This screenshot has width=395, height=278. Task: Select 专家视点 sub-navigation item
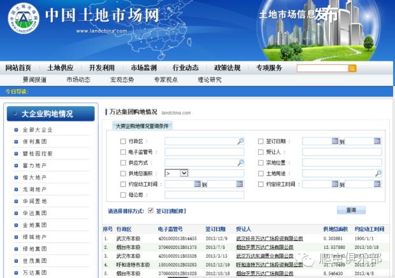coord(166,80)
